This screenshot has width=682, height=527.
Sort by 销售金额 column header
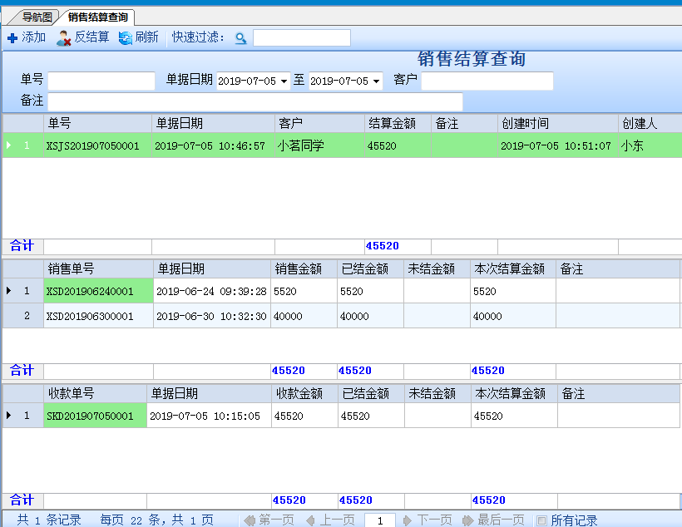click(x=304, y=268)
